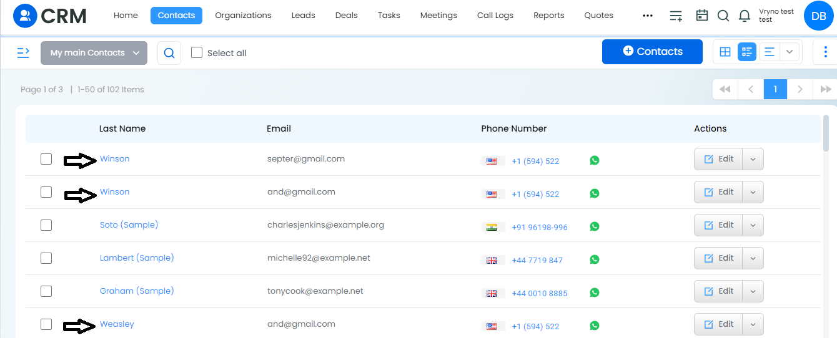This screenshot has width=837, height=338.
Task: Select the Graham (Sample) row checkbox
Action: pos(46,291)
